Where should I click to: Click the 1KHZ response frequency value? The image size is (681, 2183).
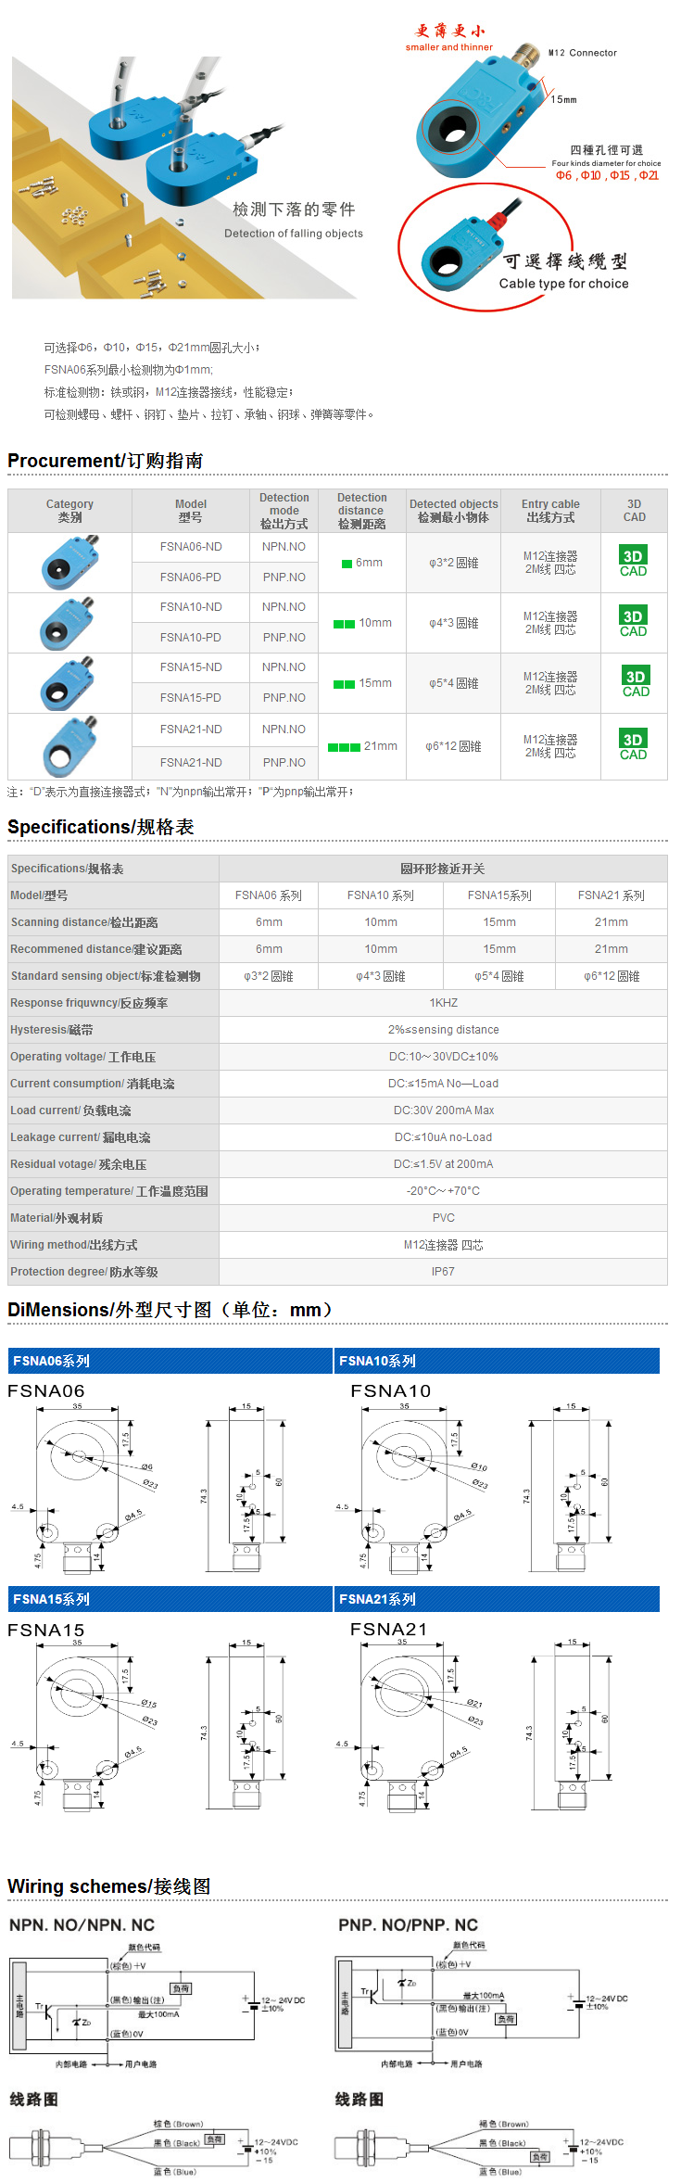(x=444, y=1003)
